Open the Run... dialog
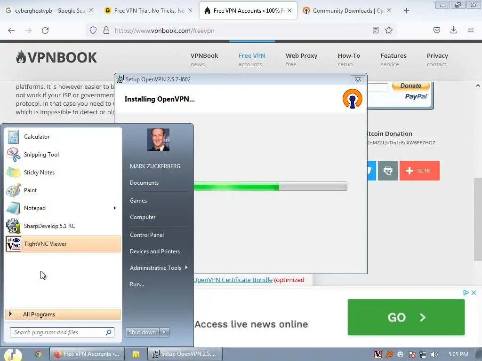482x361 pixels. coord(137,284)
